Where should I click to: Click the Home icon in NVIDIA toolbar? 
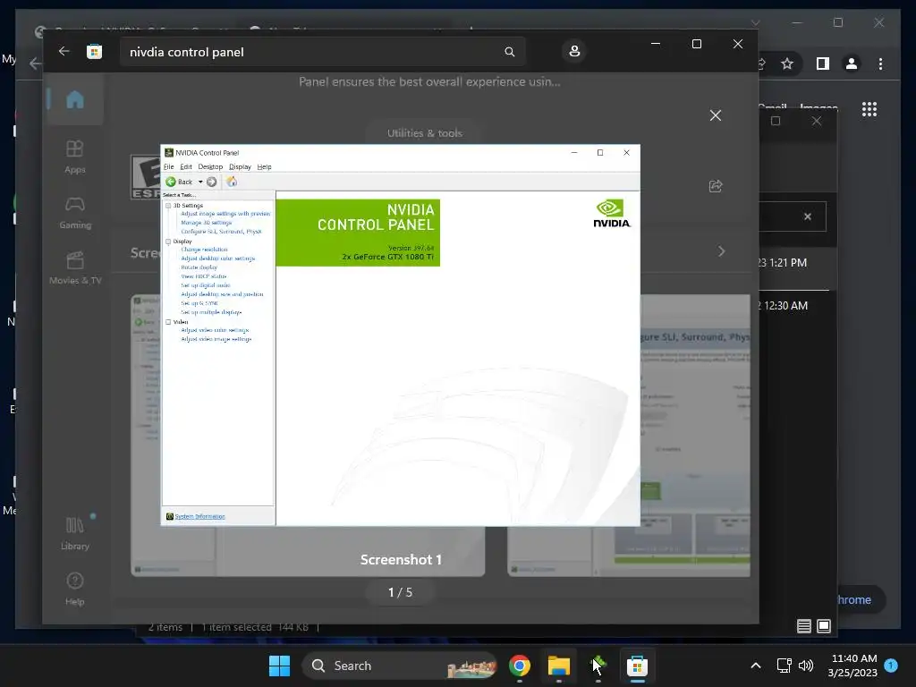coord(232,182)
